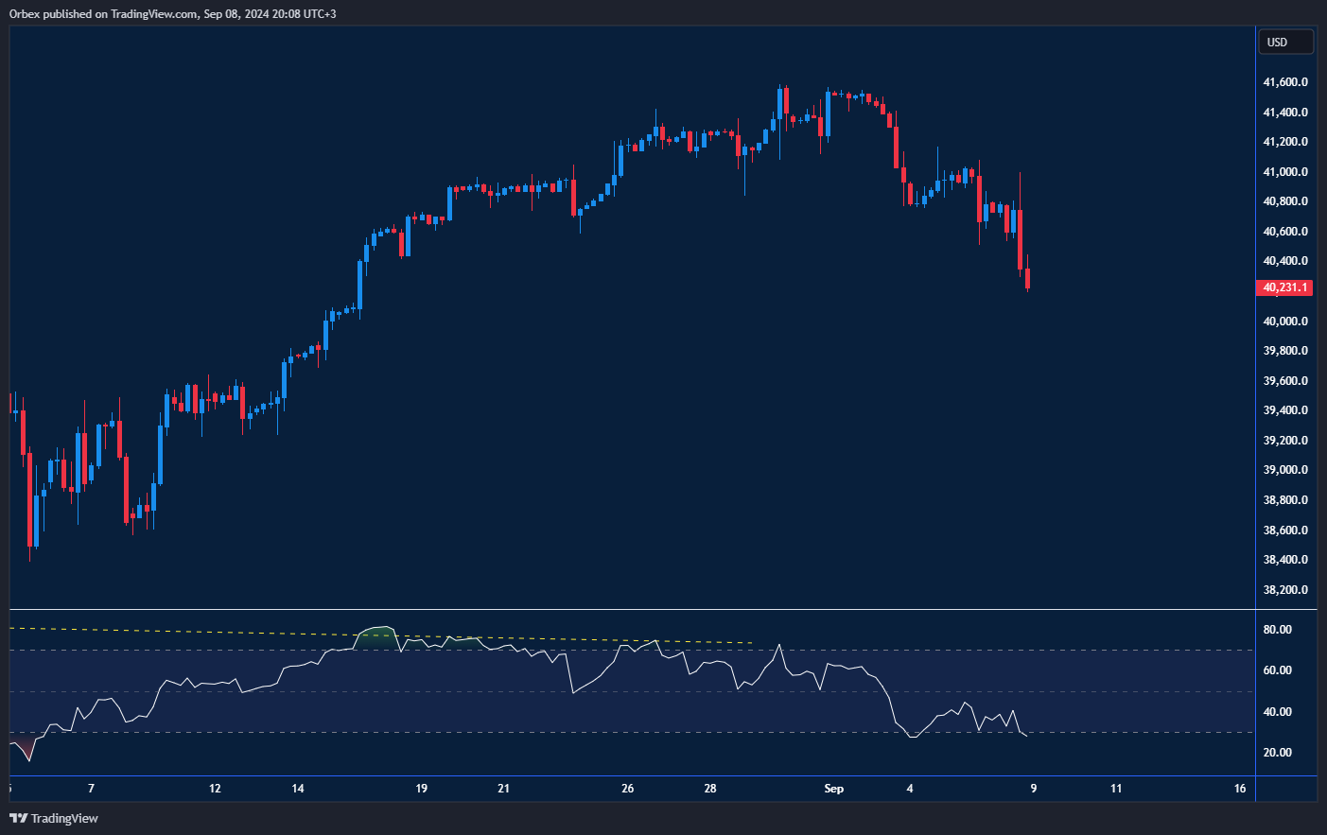
Task: Select the Sep label on the time axis
Action: tap(833, 789)
